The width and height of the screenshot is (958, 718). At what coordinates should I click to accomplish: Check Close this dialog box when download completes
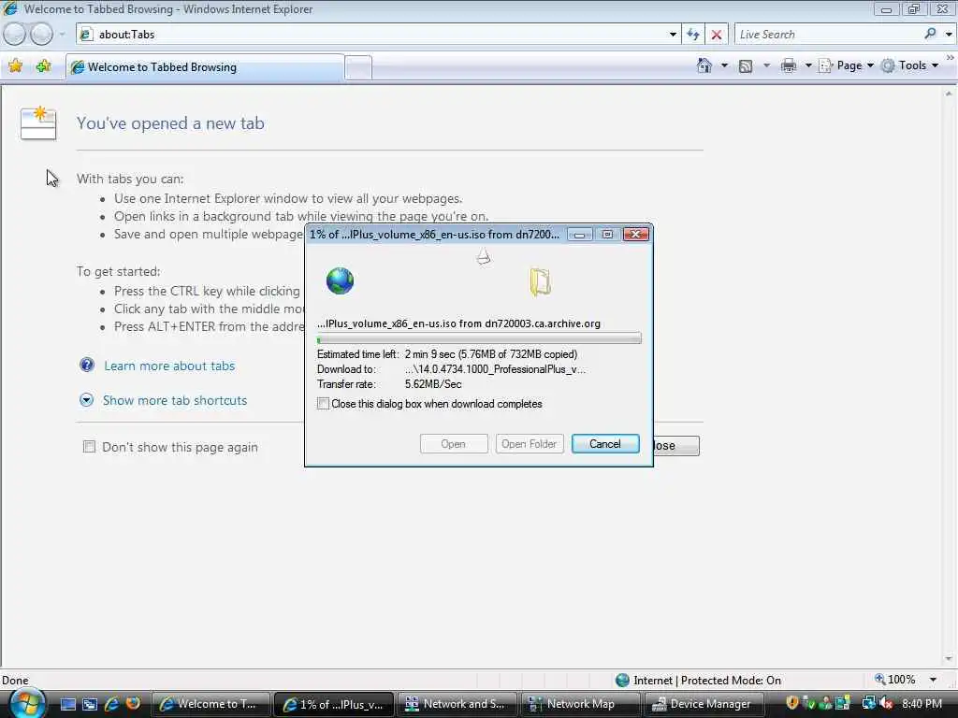[323, 404]
